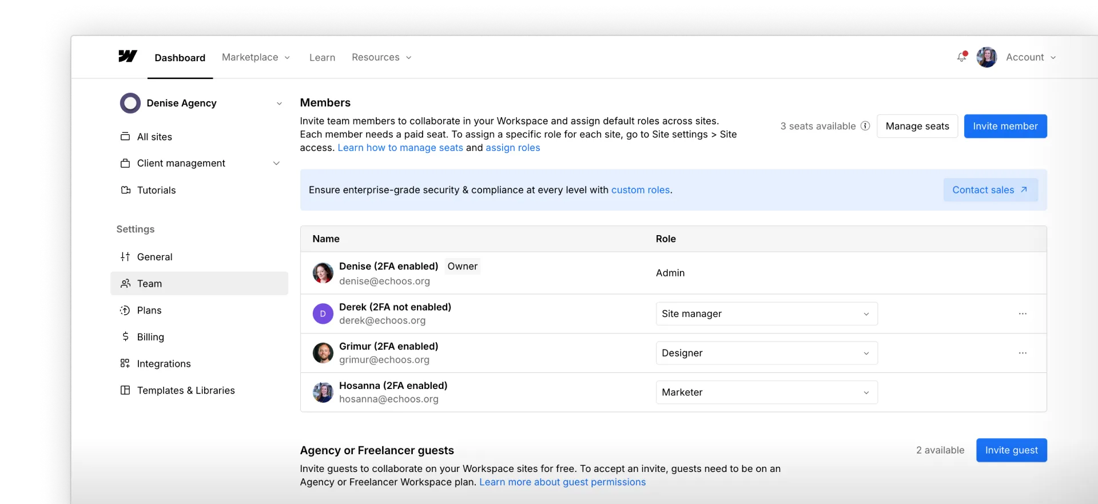Click the account profile avatar
This screenshot has height=504, width=1098.
[x=986, y=57]
